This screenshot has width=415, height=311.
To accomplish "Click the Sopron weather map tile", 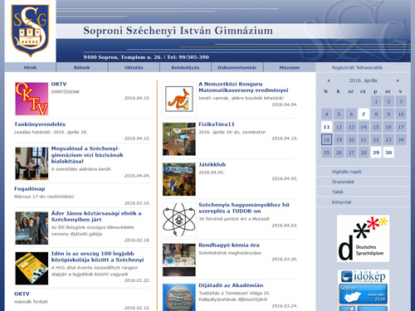I will [x=363, y=294].
